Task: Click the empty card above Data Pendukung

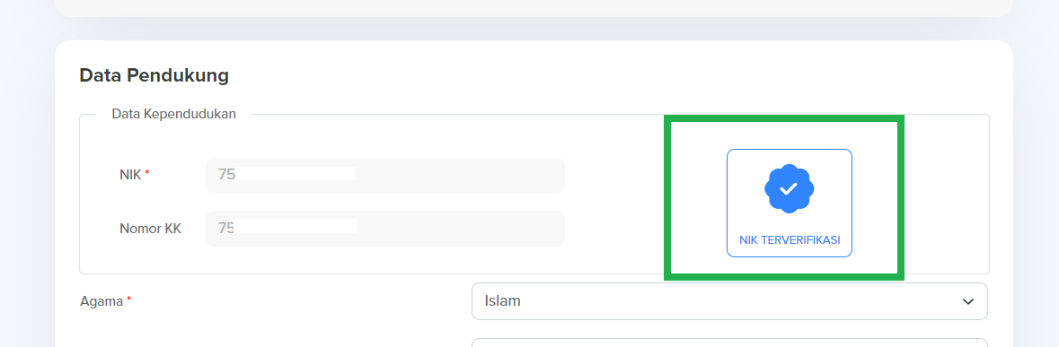Action: [534, 8]
